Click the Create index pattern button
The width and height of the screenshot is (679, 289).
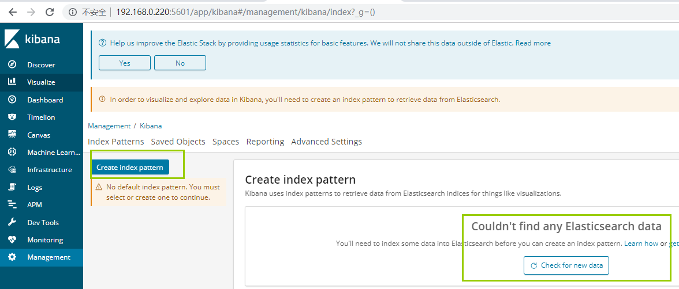130,167
